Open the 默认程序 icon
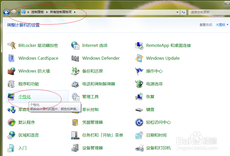This screenshot has width=230, height=156. [x=11, y=122]
